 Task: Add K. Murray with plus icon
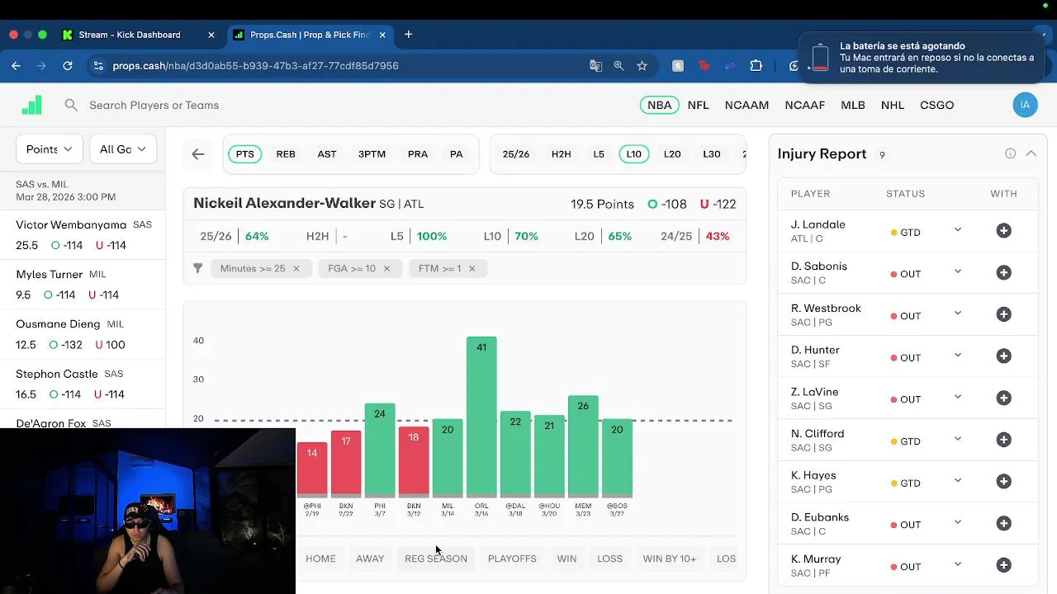(x=1003, y=565)
